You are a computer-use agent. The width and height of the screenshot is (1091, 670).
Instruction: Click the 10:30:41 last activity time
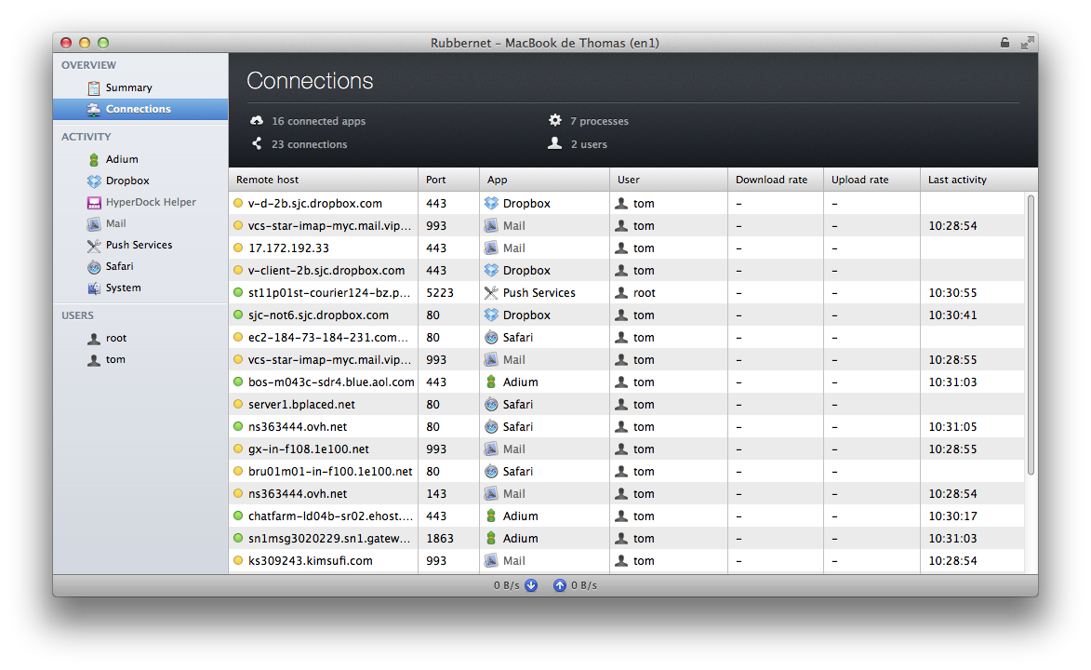coord(952,315)
